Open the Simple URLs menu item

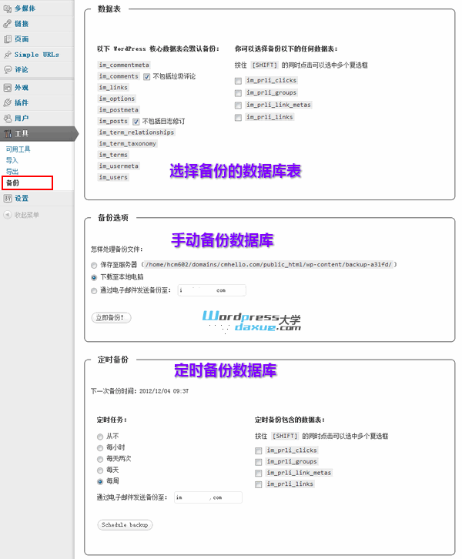pyautogui.click(x=37, y=55)
